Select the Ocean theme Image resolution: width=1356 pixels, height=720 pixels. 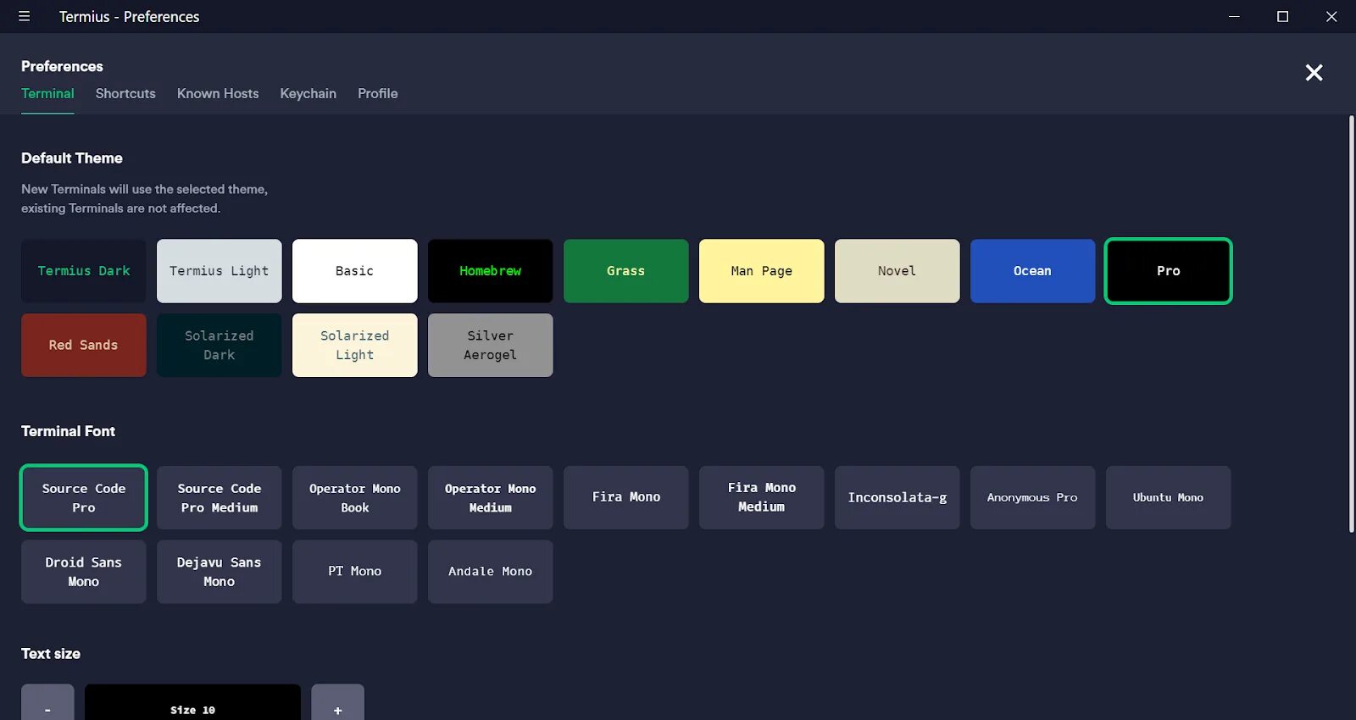(1033, 271)
